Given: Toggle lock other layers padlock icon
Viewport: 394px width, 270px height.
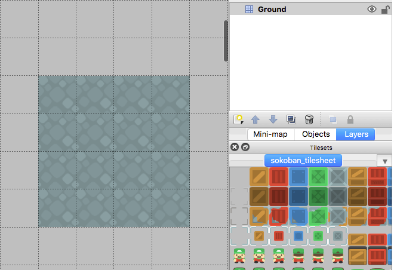Looking at the screenshot, I should (x=350, y=119).
